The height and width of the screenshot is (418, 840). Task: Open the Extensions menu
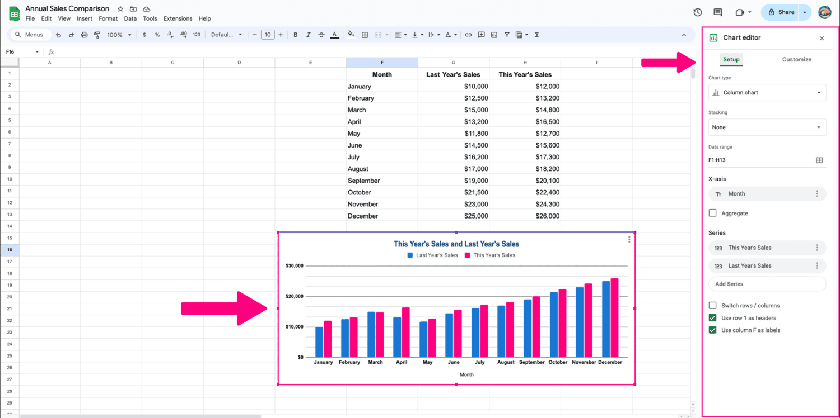point(178,18)
